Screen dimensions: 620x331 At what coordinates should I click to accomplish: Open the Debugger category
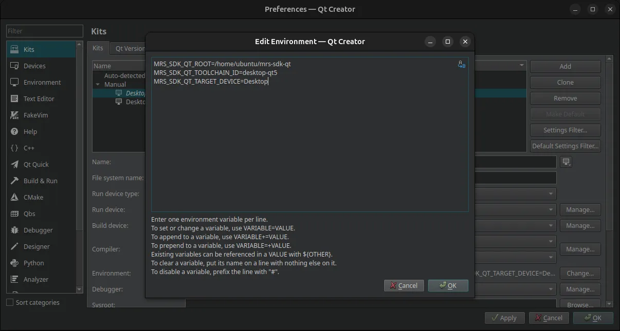click(x=41, y=230)
